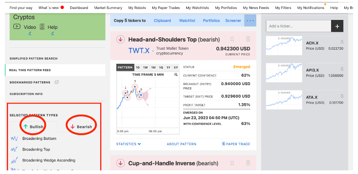Open My Notifications
358x174 pixels.
[311, 8]
